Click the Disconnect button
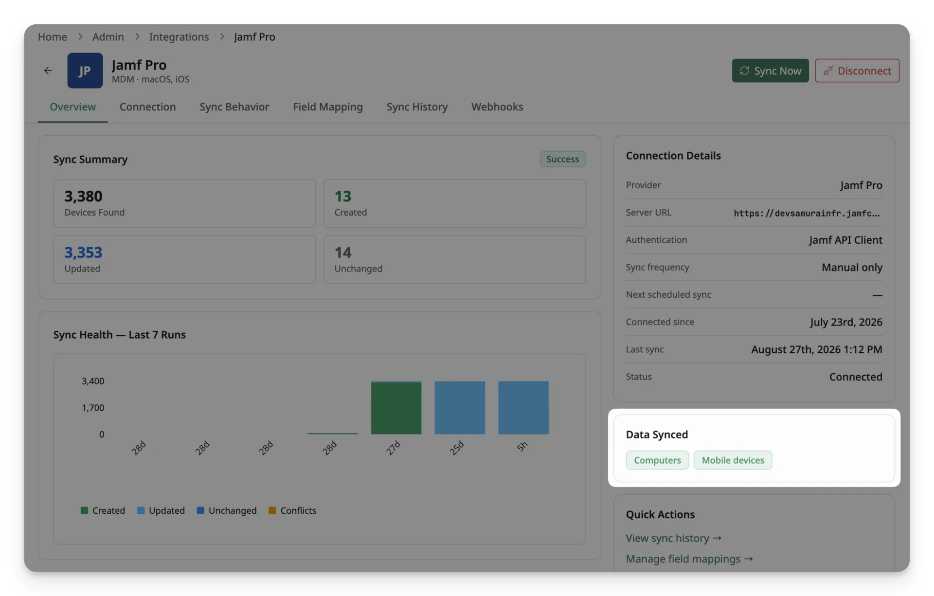The height and width of the screenshot is (596, 934). coord(857,71)
